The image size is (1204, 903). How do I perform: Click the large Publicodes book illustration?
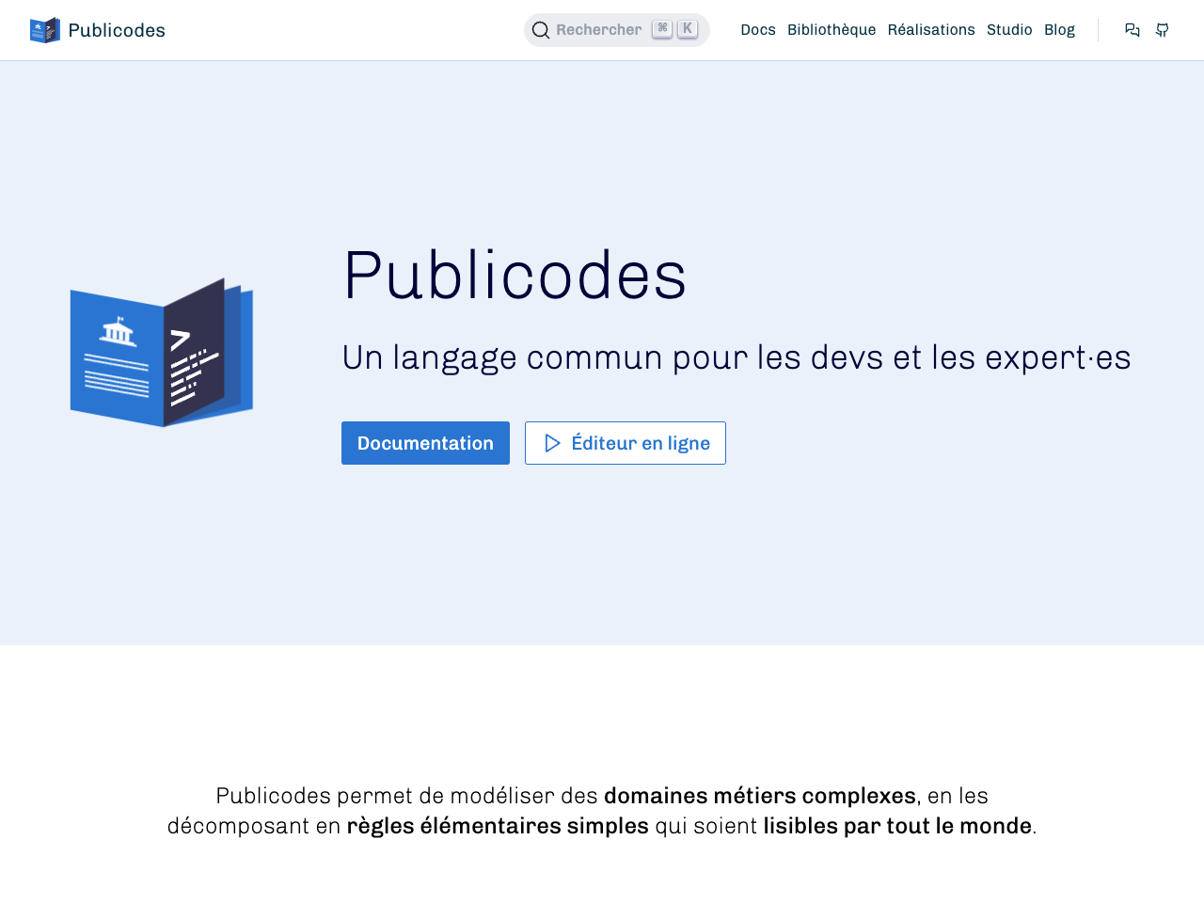click(162, 353)
